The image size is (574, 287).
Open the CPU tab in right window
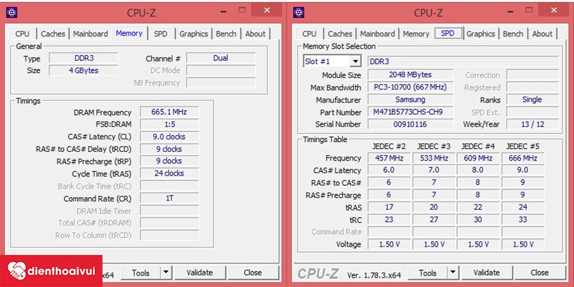point(310,33)
